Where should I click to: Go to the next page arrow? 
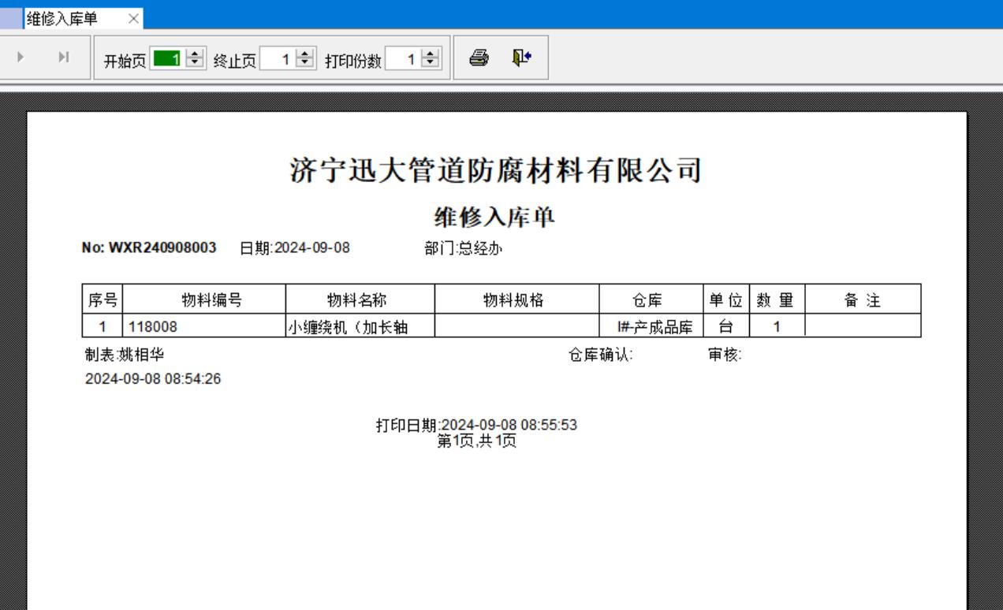(x=21, y=58)
